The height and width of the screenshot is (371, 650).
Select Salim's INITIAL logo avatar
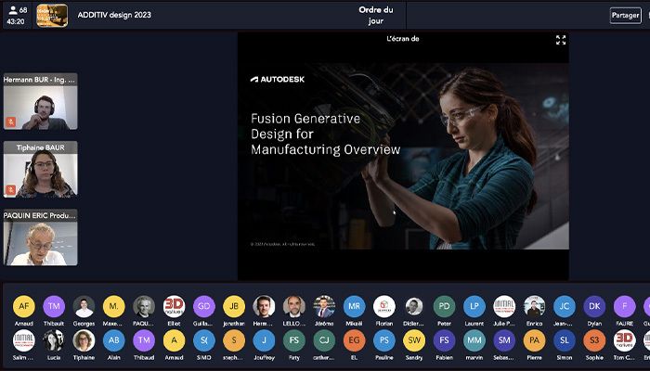pos(24,340)
